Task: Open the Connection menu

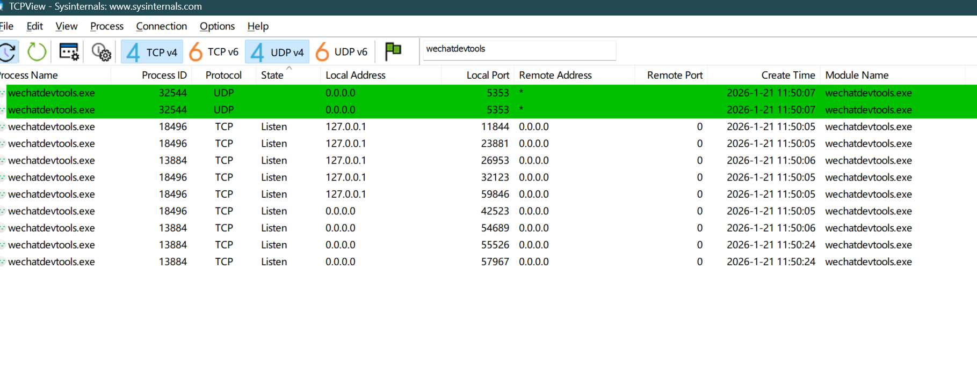Action: click(162, 26)
